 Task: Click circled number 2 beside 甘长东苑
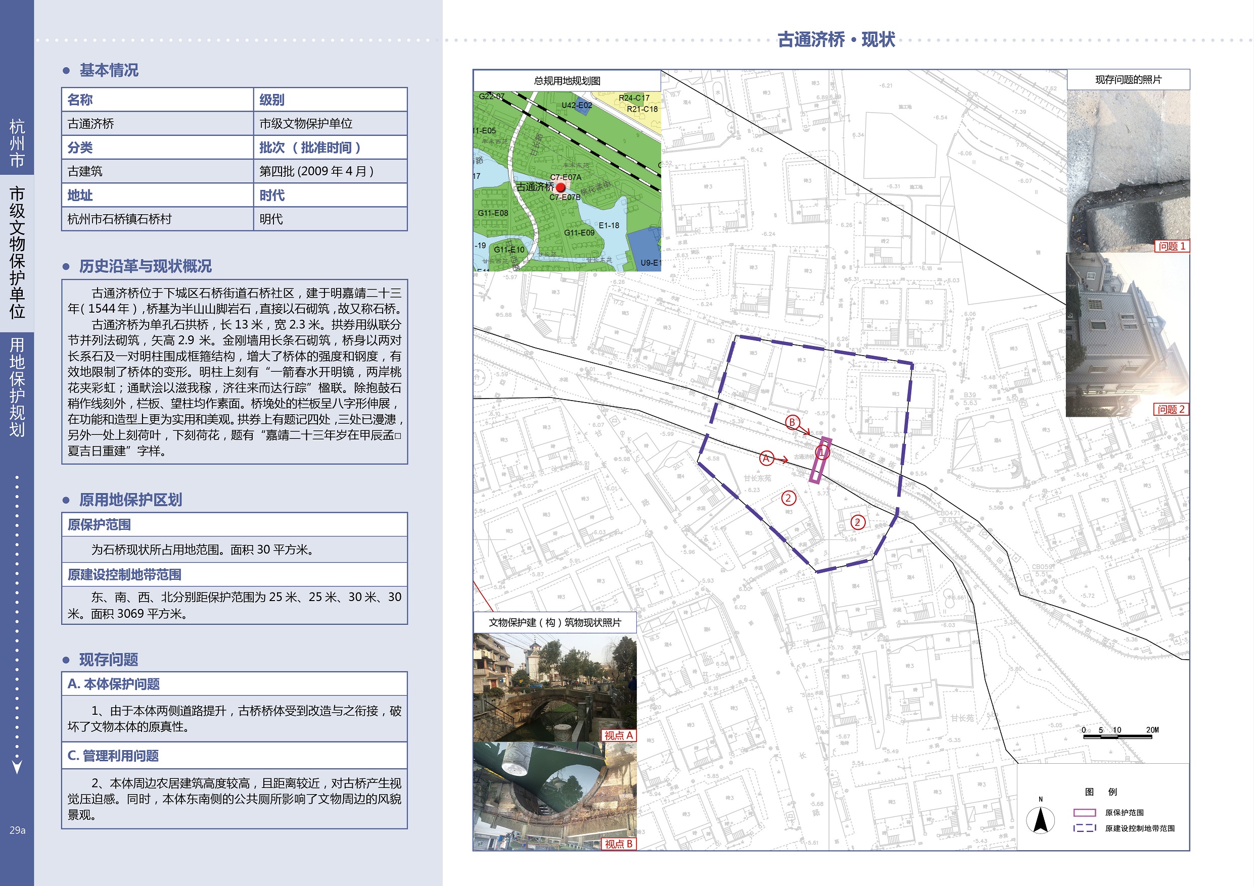pos(788,498)
